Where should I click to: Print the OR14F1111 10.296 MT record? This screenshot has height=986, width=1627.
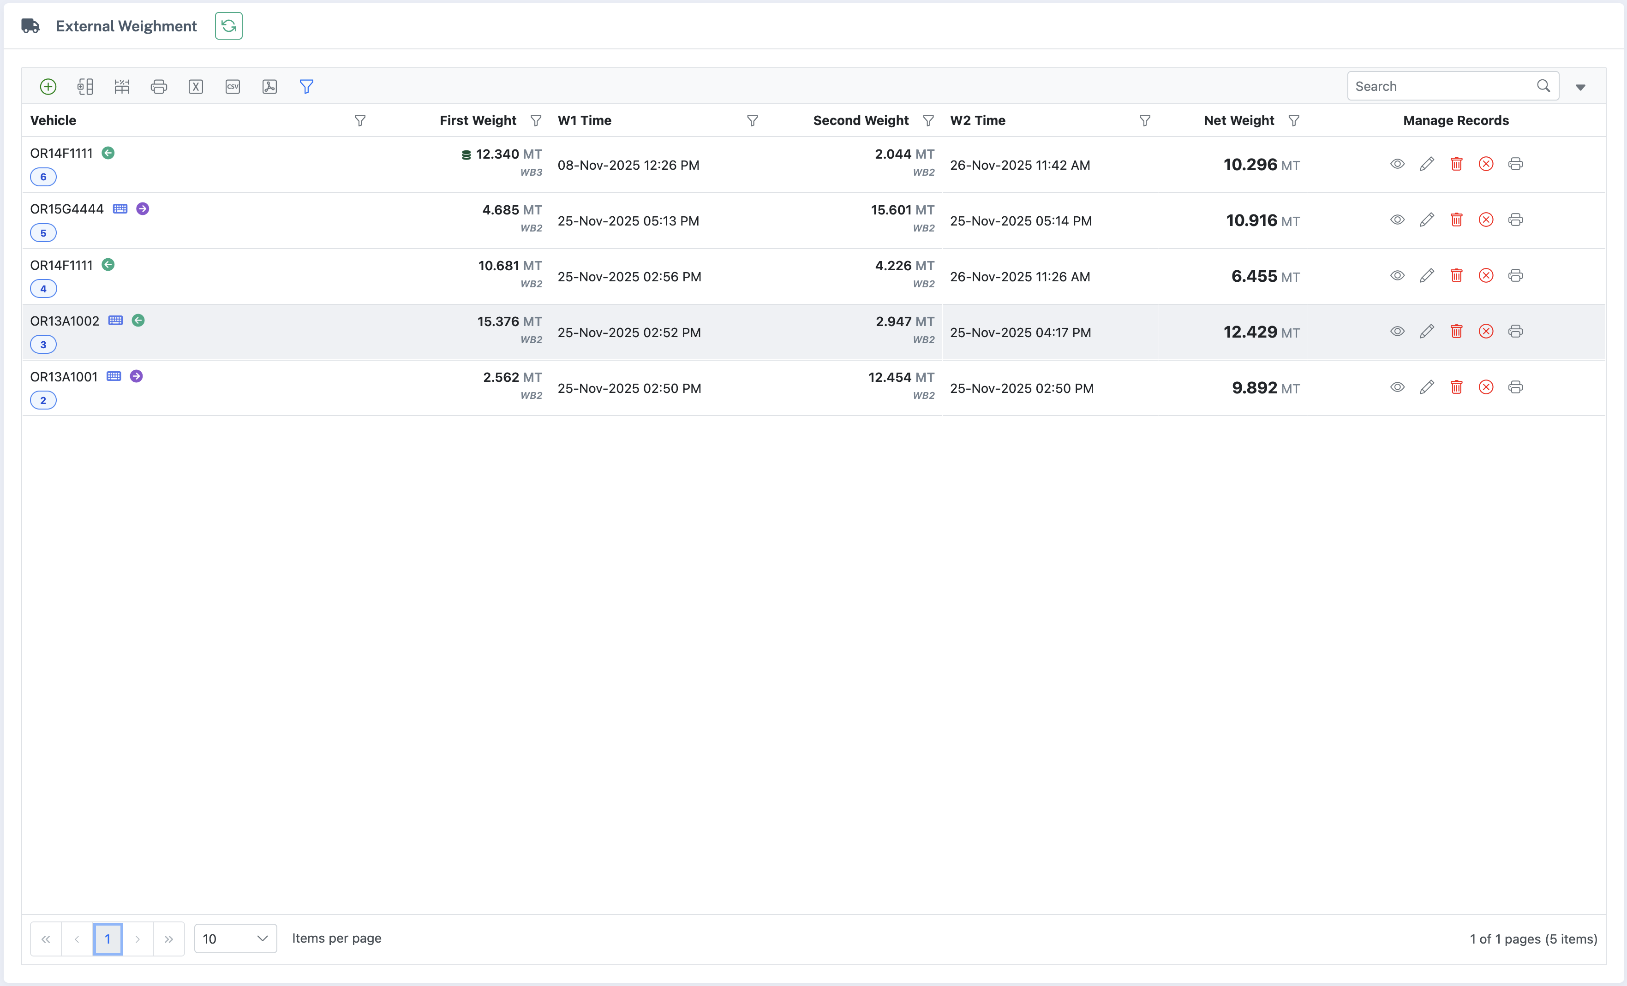pos(1515,164)
